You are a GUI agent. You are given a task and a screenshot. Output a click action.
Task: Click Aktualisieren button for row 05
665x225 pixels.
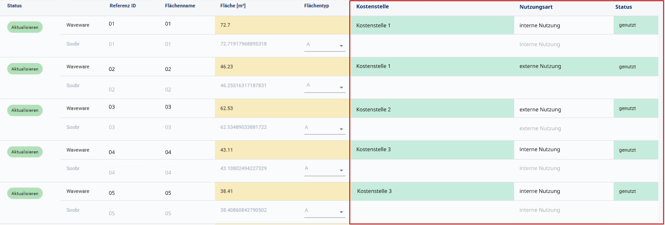(25, 193)
